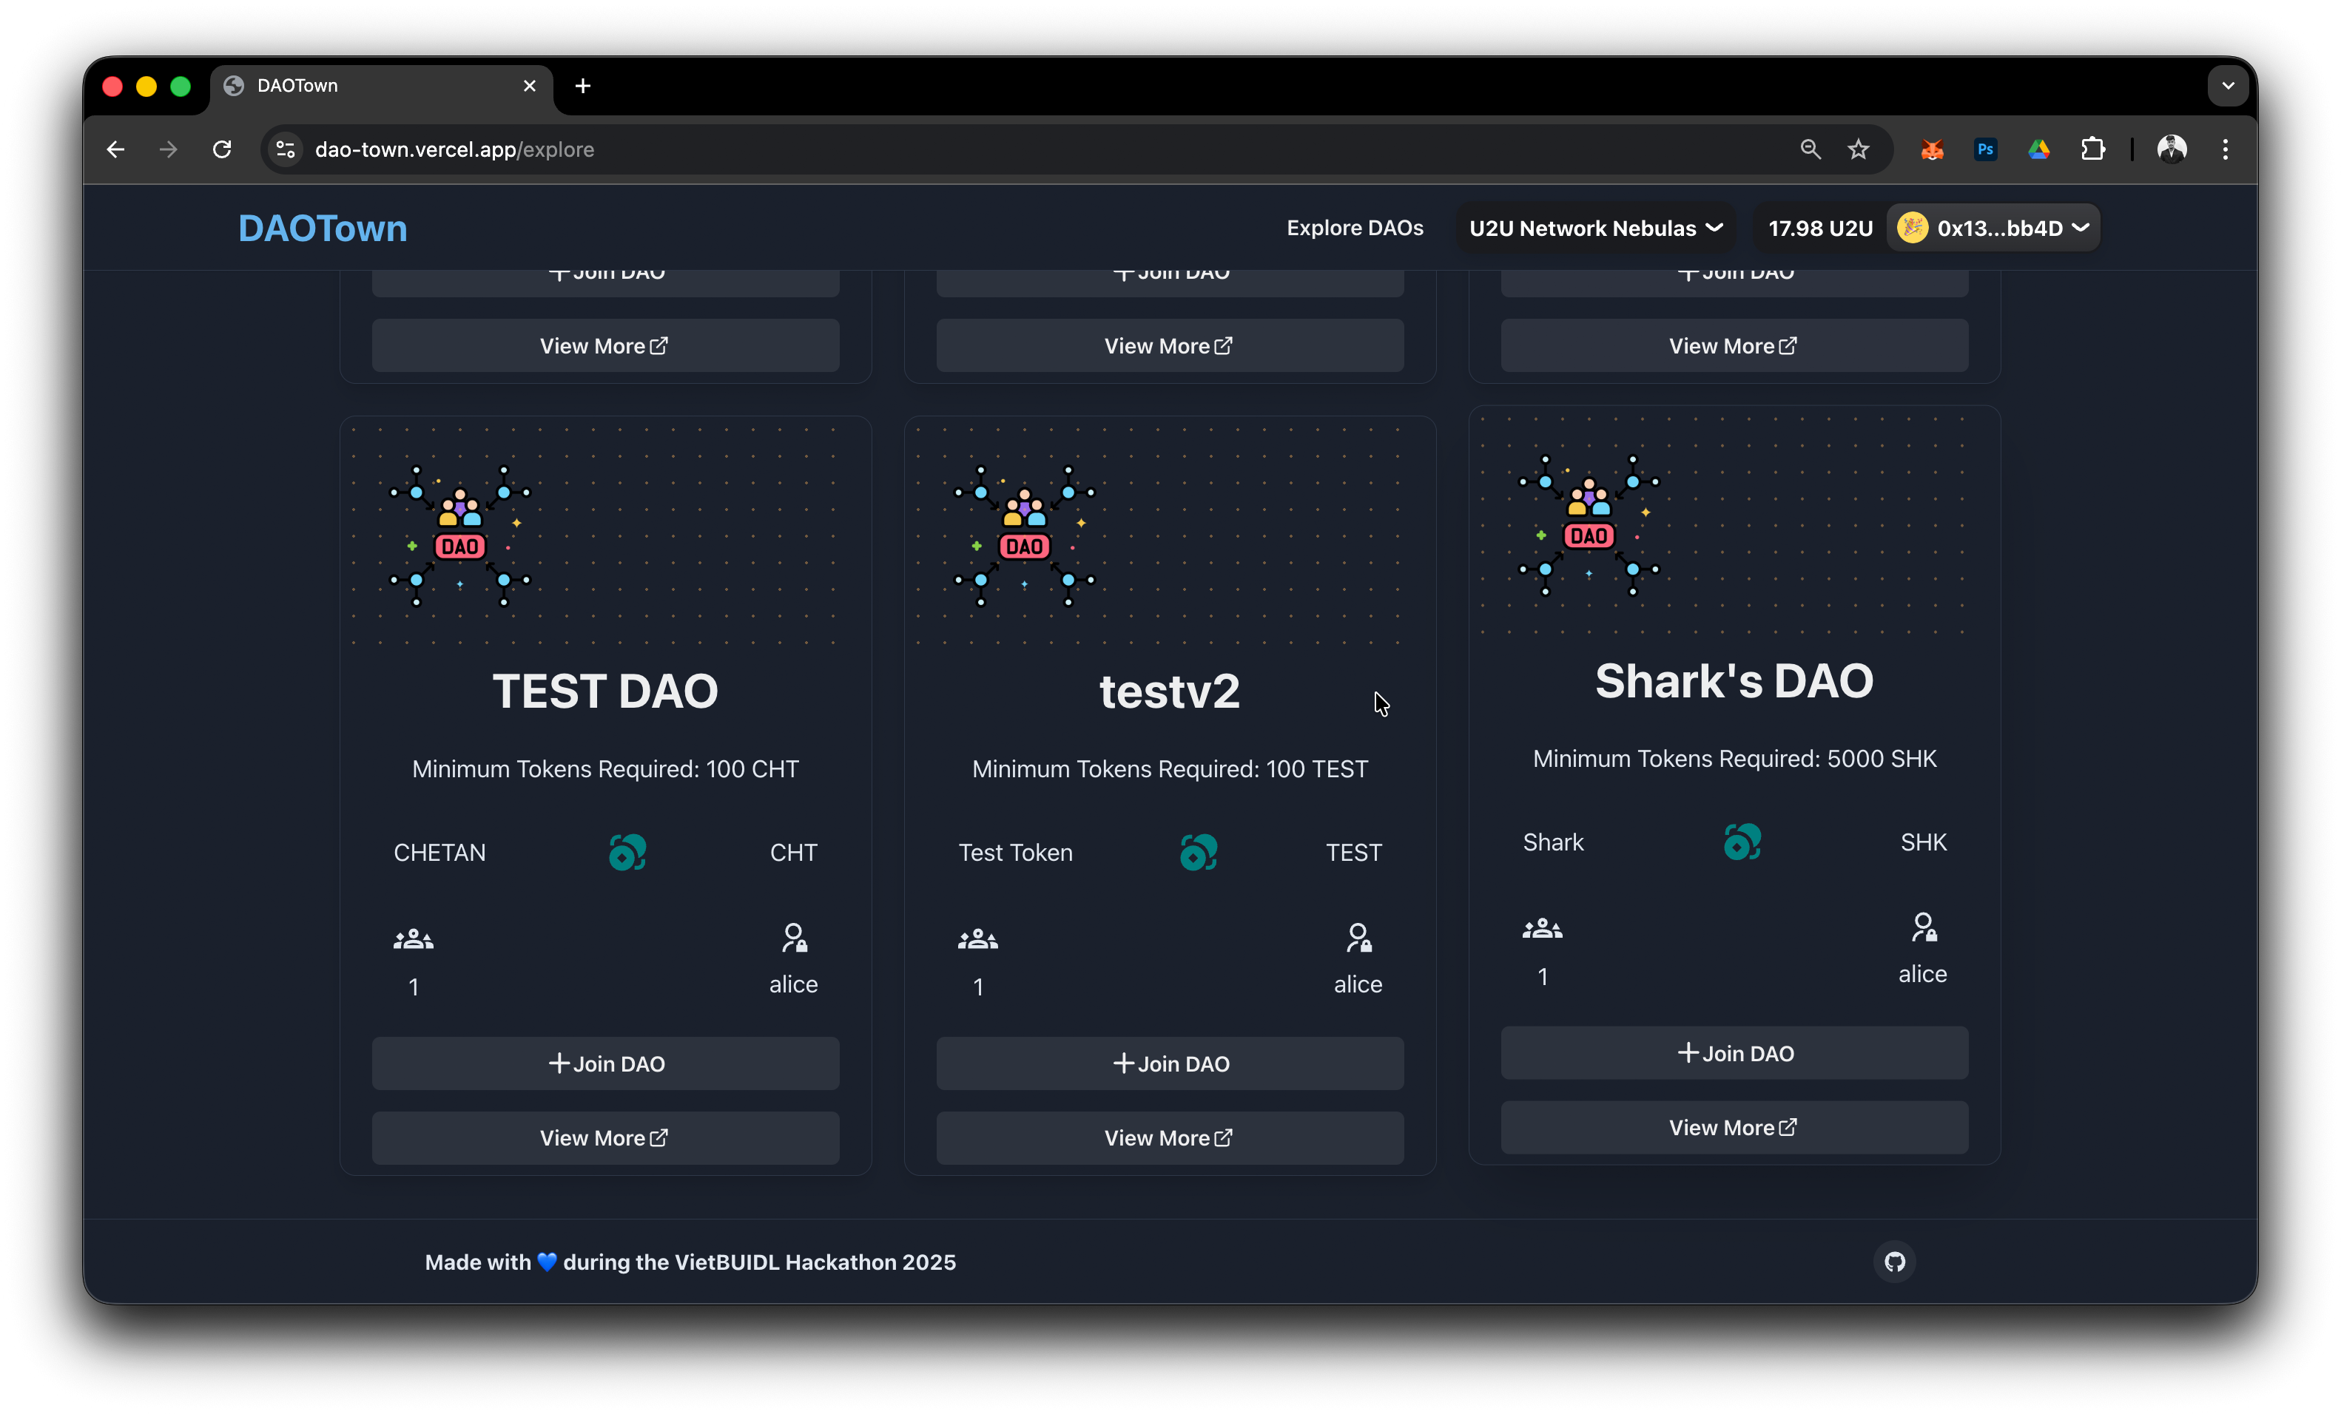The height and width of the screenshot is (1414, 2341).
Task: Open the Google Drive extension icon
Action: pyautogui.click(x=2039, y=149)
